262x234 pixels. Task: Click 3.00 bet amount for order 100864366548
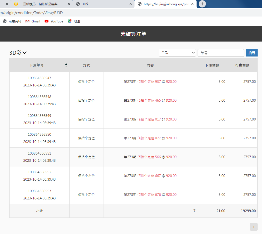click(222, 100)
